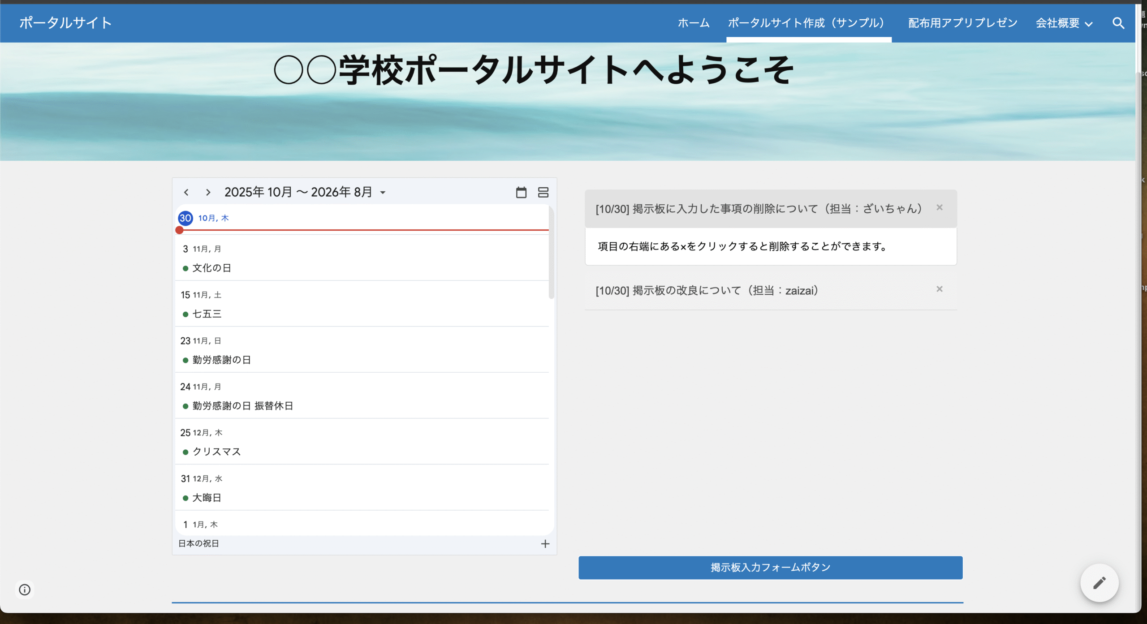Add this calendar with the plus icon
Image resolution: width=1147 pixels, height=624 pixels.
point(545,543)
